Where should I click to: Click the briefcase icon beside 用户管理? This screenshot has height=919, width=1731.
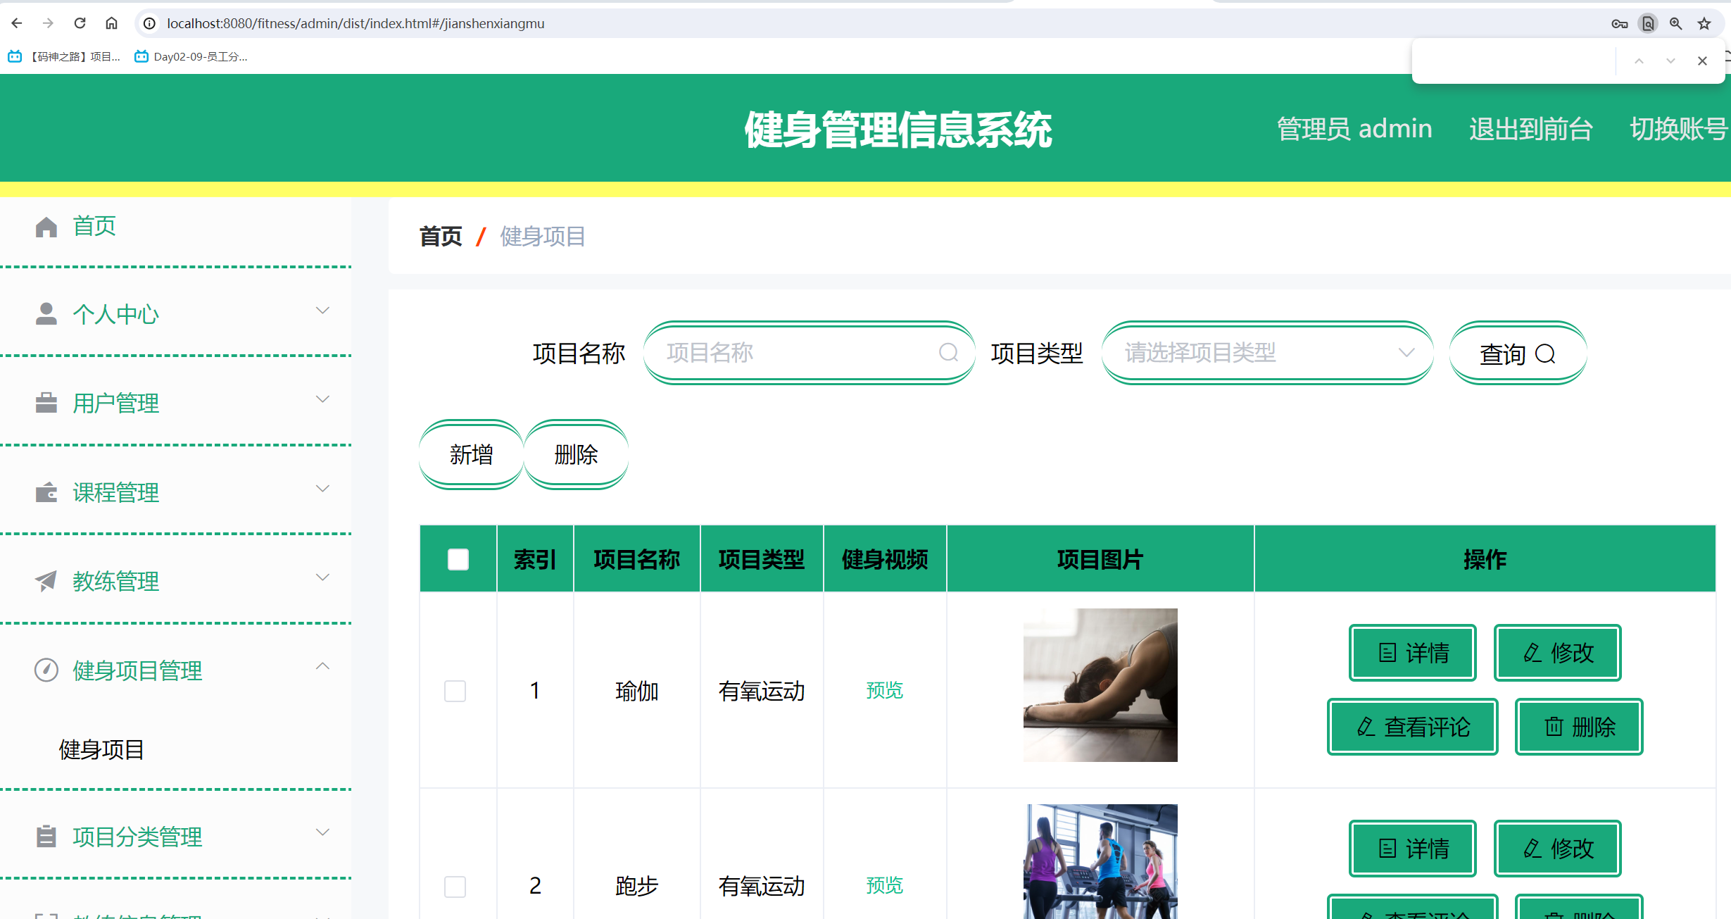(x=46, y=403)
